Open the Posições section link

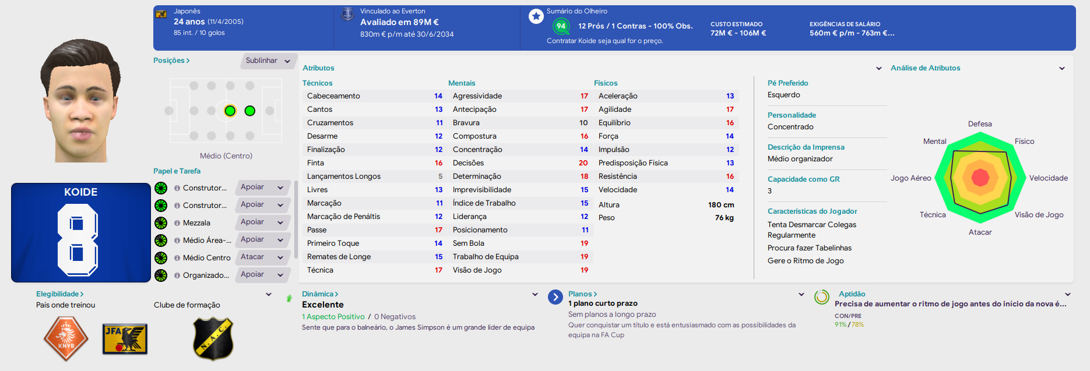pyautogui.click(x=171, y=61)
